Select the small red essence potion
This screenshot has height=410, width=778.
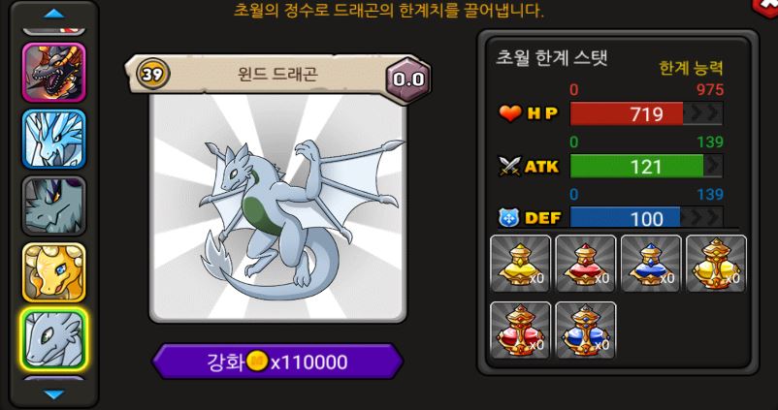tap(586, 264)
